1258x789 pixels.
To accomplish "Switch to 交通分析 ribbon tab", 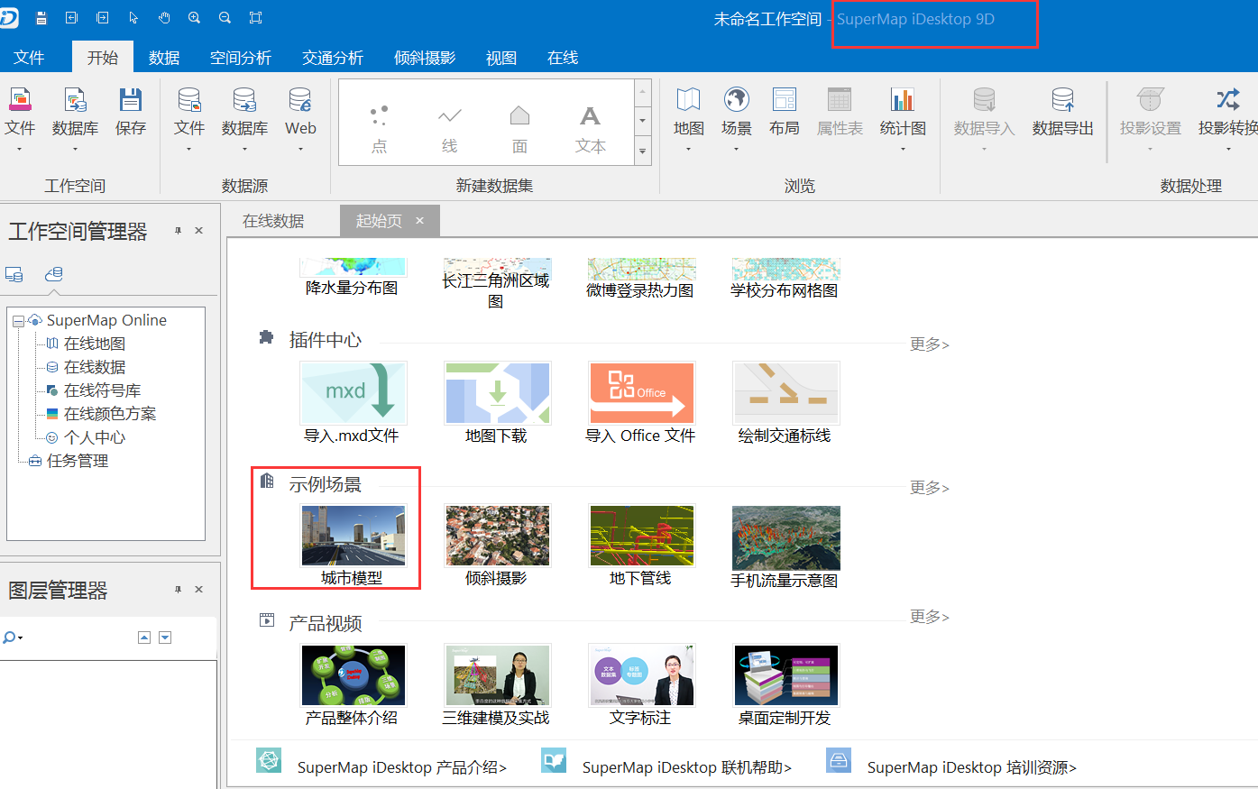I will click(x=333, y=58).
